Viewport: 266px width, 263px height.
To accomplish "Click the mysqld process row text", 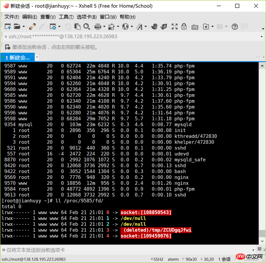I will [98, 124].
